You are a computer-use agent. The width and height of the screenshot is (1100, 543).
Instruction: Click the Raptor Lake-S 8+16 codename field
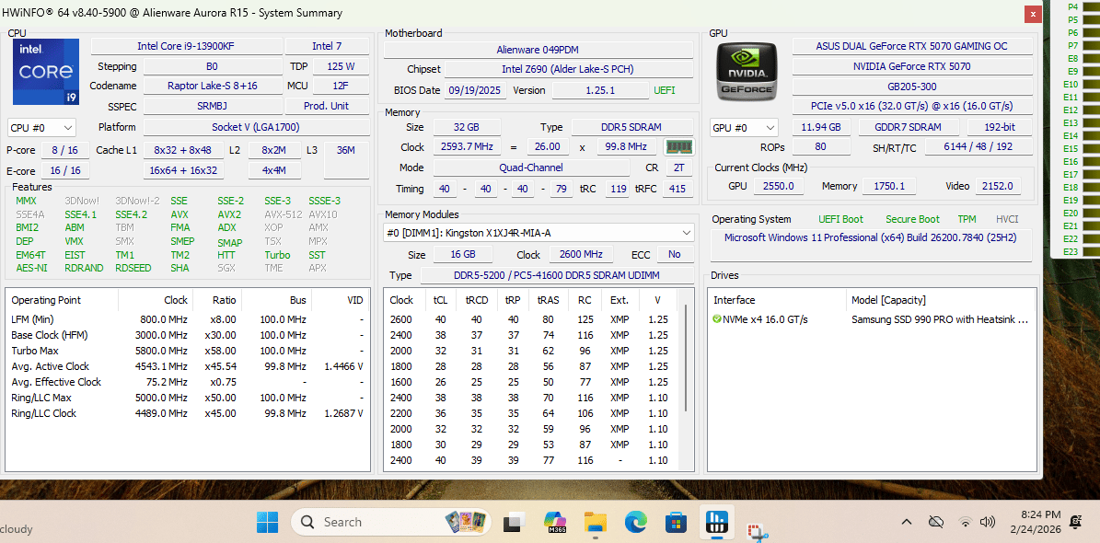tap(212, 86)
